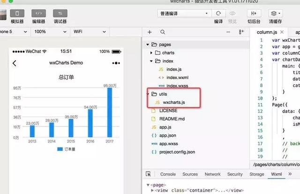Open app.json in the file tree
This screenshot has width=300, height=194.
coord(168,135)
